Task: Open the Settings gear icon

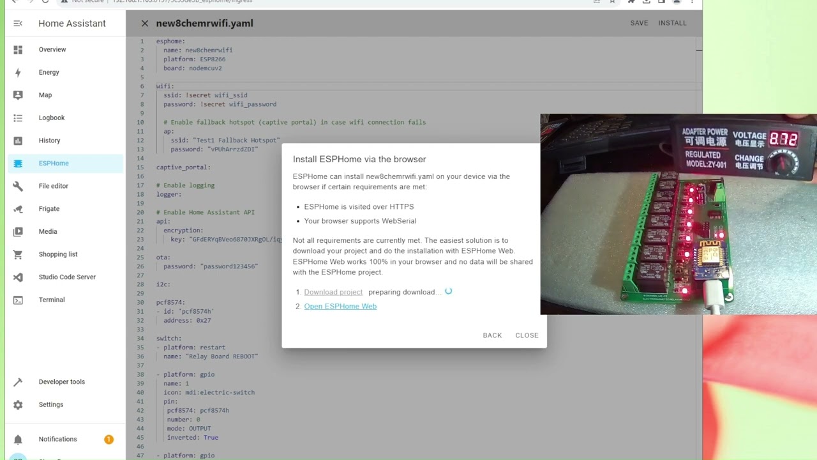Action: point(18,405)
